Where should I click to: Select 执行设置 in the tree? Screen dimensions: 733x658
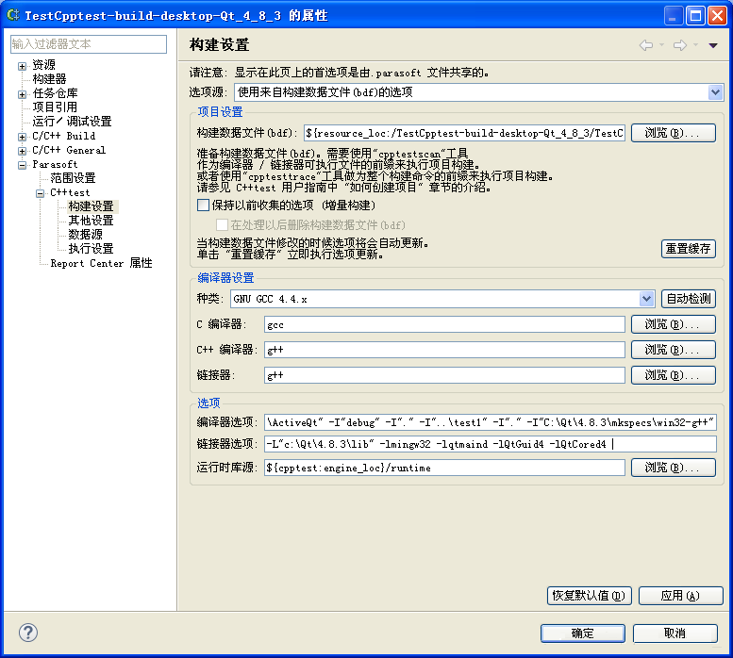pyautogui.click(x=92, y=249)
